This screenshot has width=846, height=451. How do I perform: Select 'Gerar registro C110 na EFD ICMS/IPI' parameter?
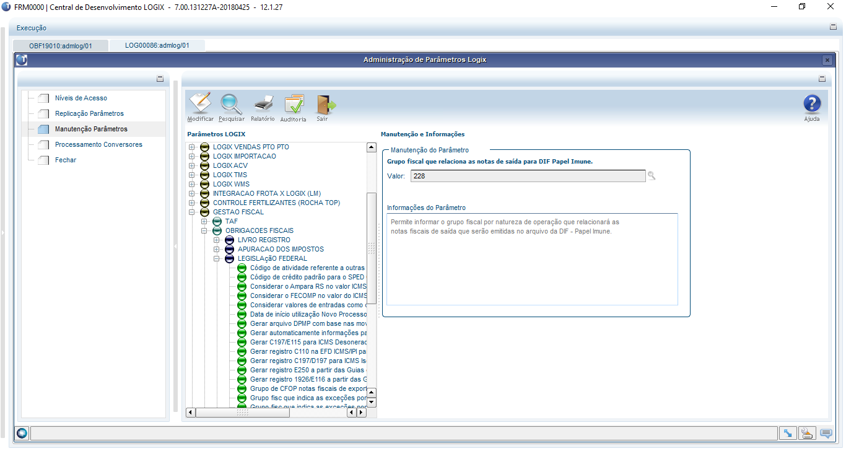pos(308,351)
